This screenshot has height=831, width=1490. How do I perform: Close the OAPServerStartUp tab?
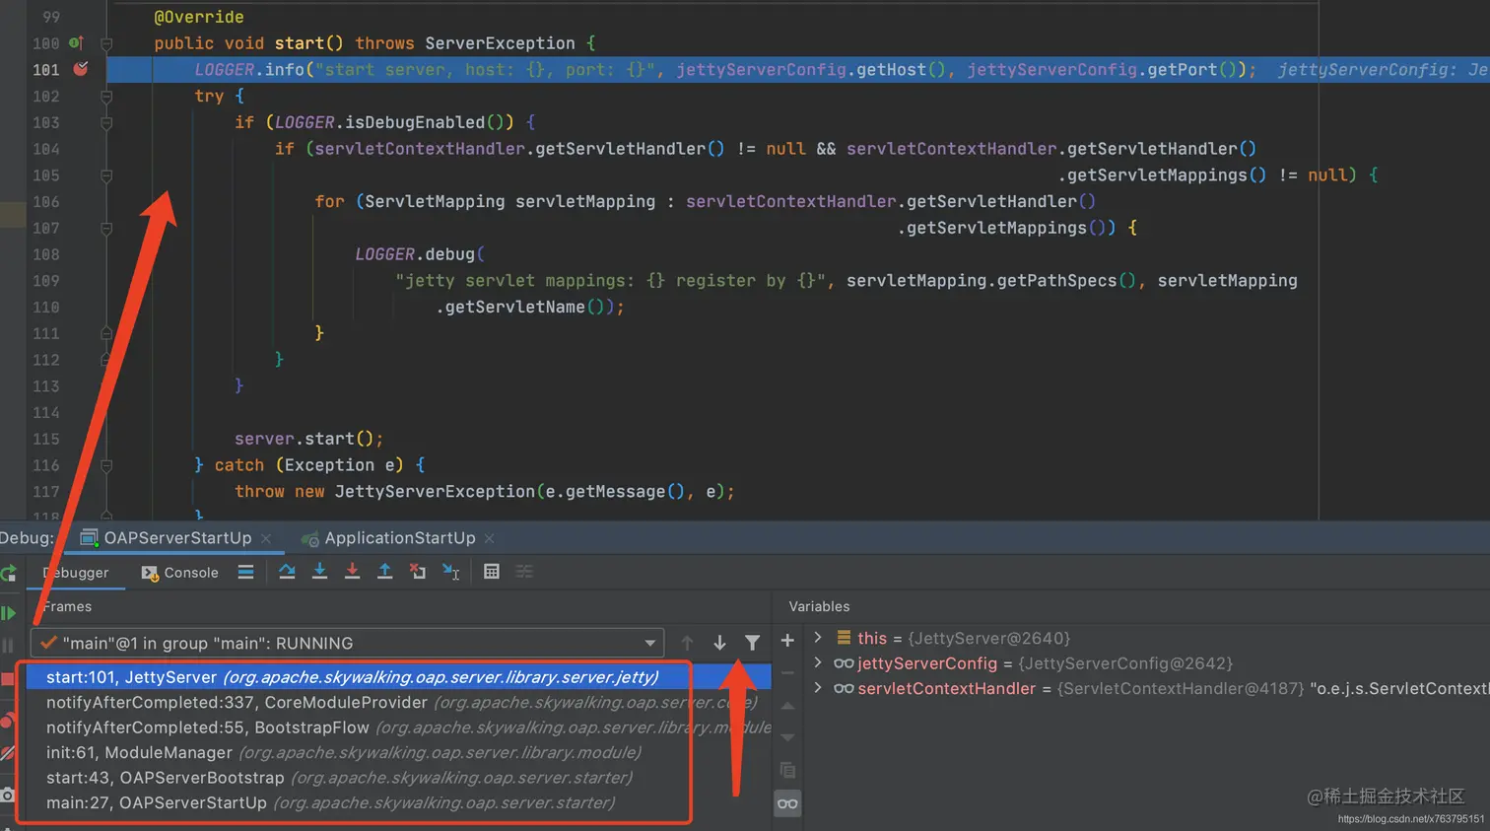coord(266,538)
